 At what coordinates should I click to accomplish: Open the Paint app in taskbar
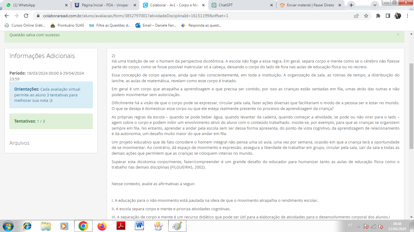coord(177,226)
